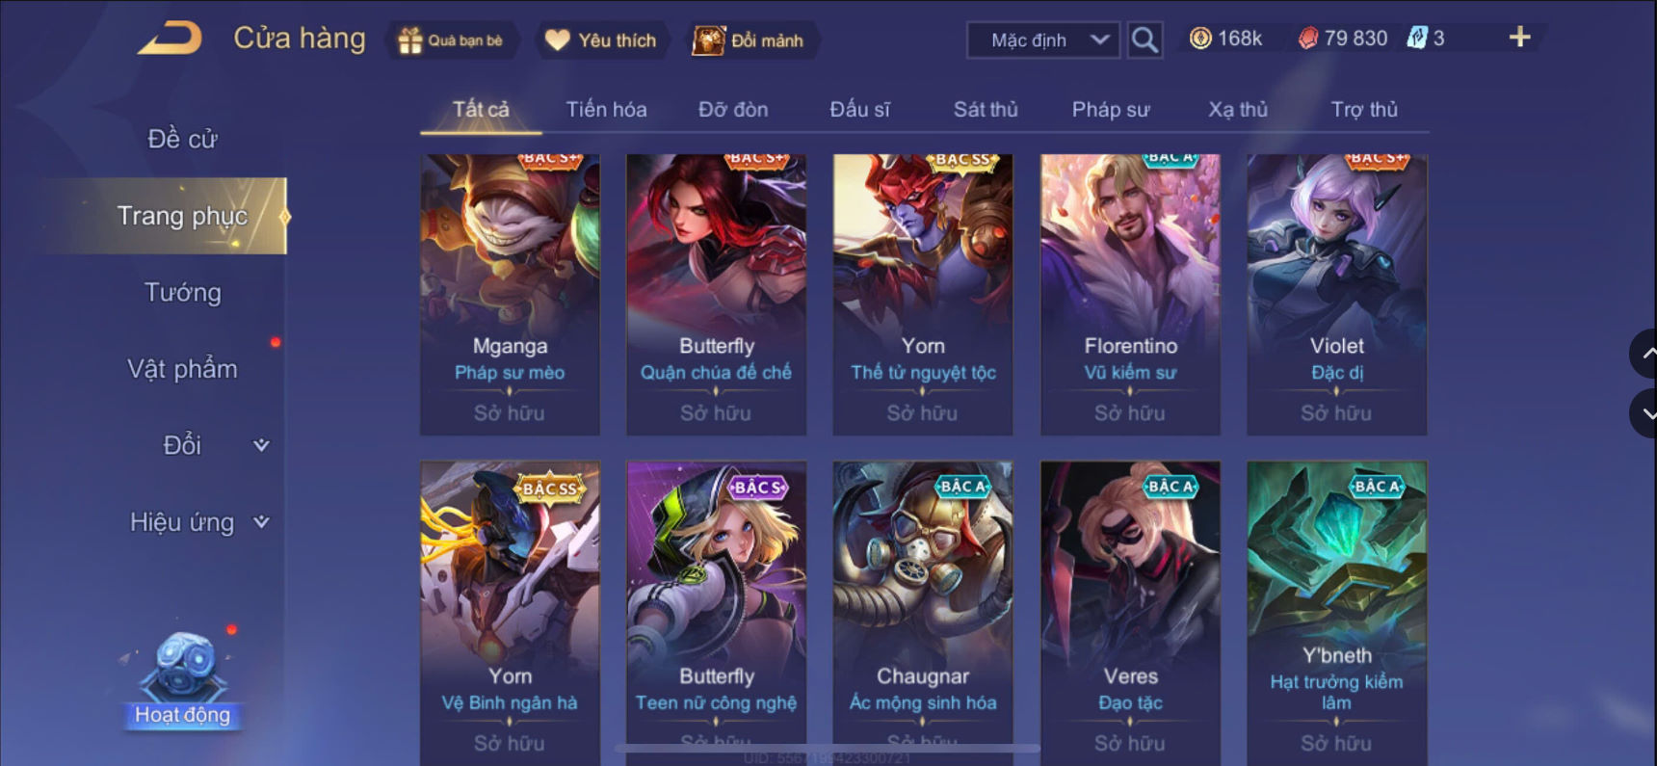Tap the golden back arrow icon
The height and width of the screenshot is (766, 1657).
tap(171, 39)
